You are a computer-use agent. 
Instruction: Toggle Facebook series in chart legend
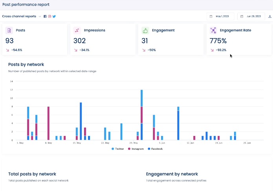tap(155, 149)
